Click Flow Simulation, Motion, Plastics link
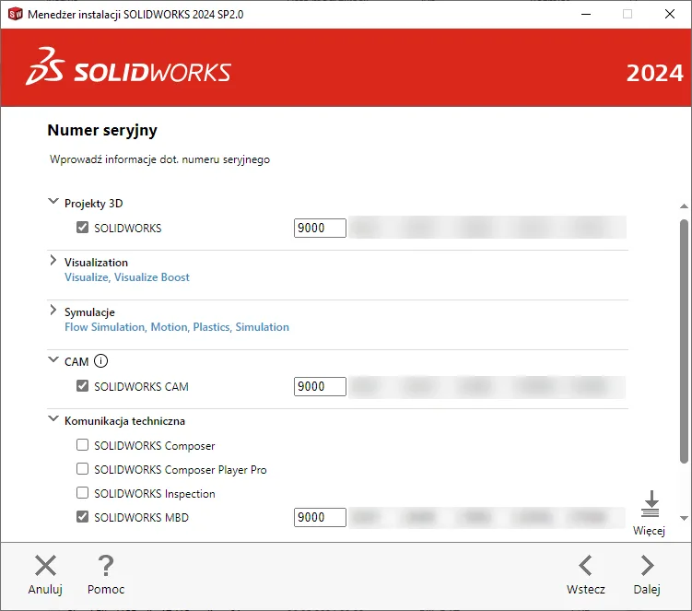692x611 pixels. pyautogui.click(x=177, y=327)
